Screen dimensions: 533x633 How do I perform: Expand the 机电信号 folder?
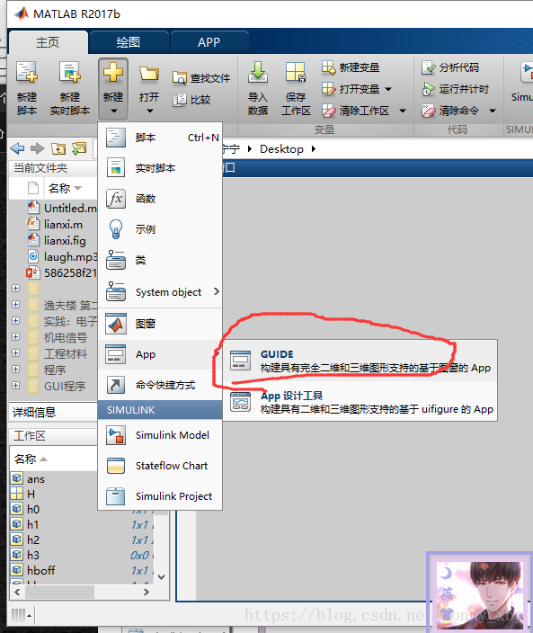pyautogui.click(x=16, y=336)
